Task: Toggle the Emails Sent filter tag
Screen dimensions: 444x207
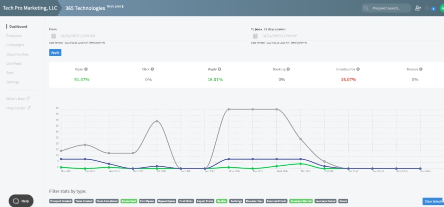Action: pos(129,201)
